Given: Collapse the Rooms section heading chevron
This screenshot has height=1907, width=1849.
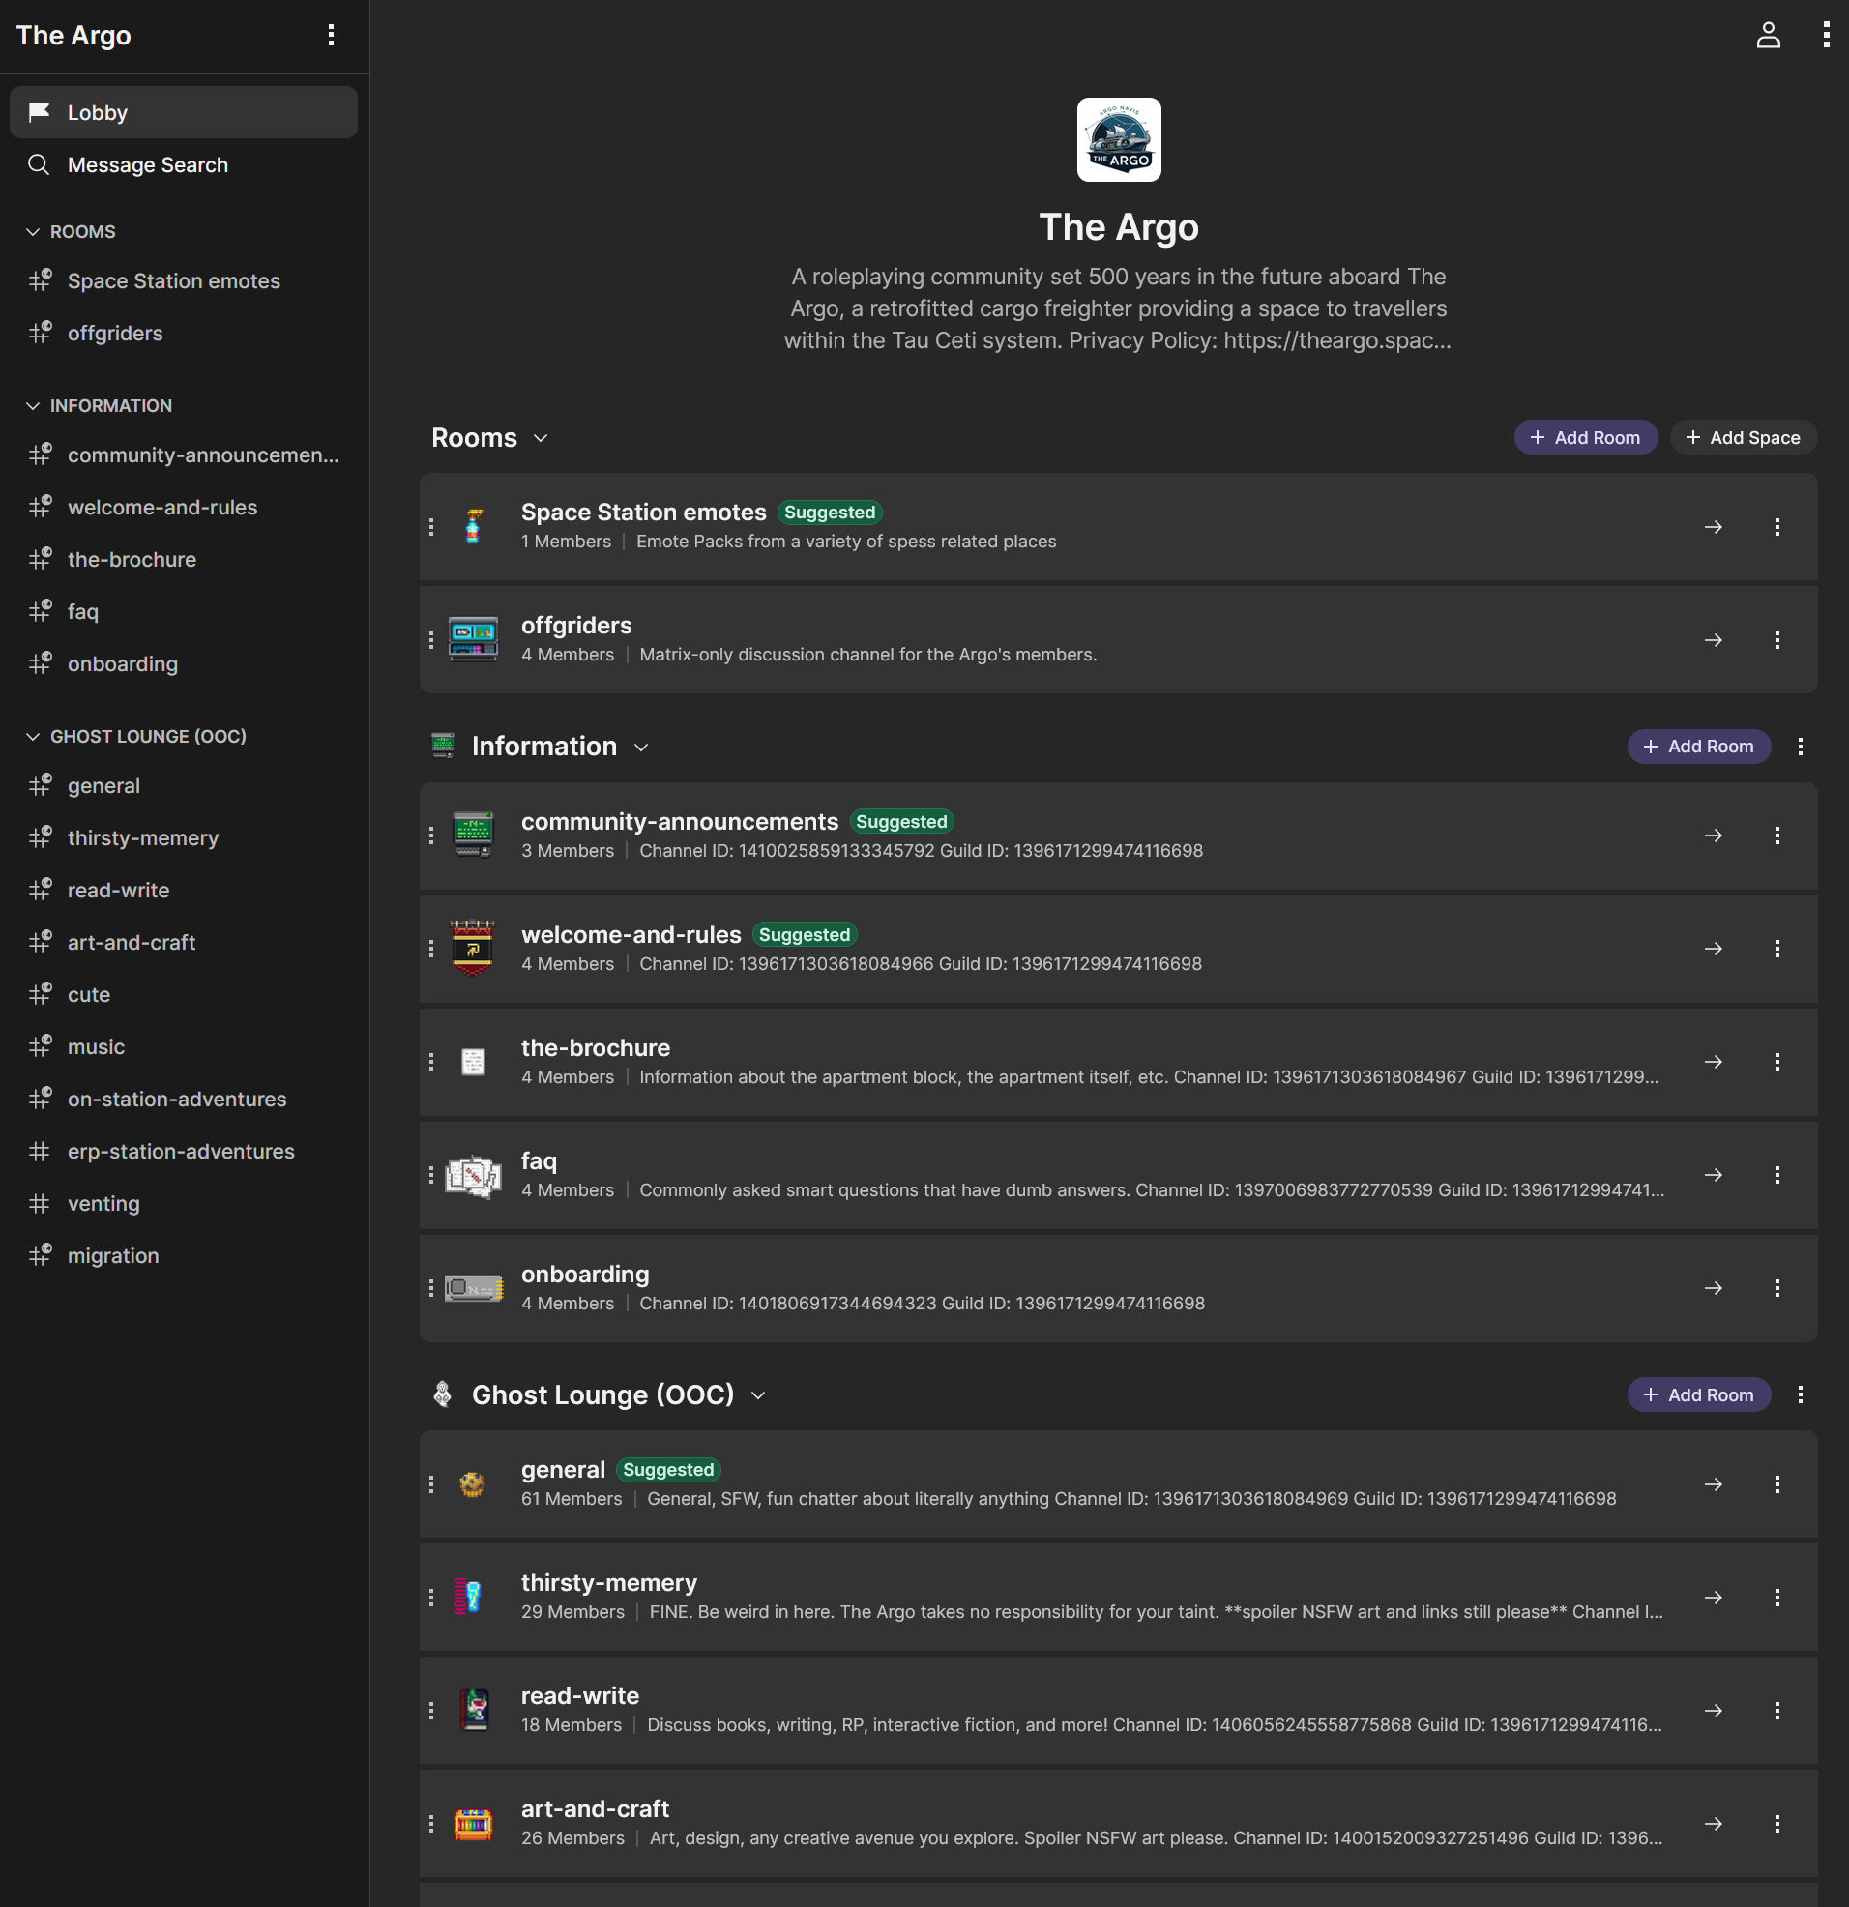Looking at the screenshot, I should tap(542, 438).
